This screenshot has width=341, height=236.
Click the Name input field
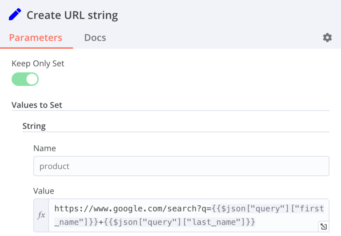click(x=181, y=166)
